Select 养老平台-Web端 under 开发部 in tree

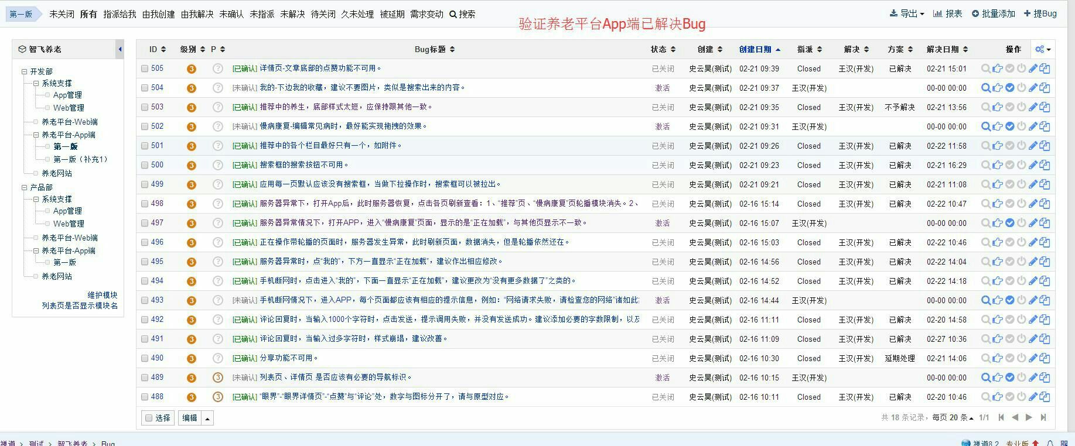[69, 122]
